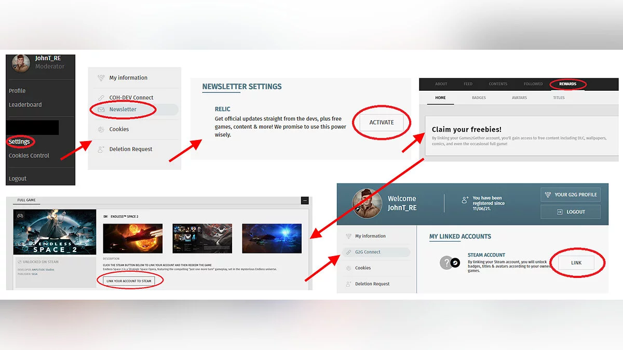
Task: Click the Welcome JohnT_RE greeting text
Action: [x=402, y=203]
